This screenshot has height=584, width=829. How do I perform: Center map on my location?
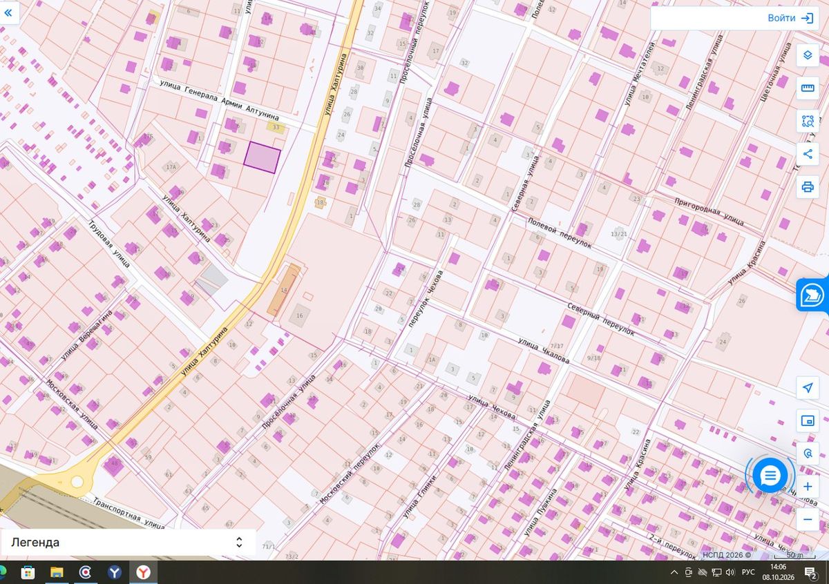pos(808,388)
